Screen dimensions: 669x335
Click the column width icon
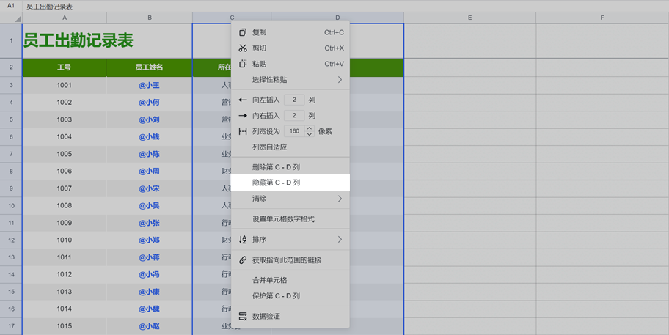pos(243,131)
